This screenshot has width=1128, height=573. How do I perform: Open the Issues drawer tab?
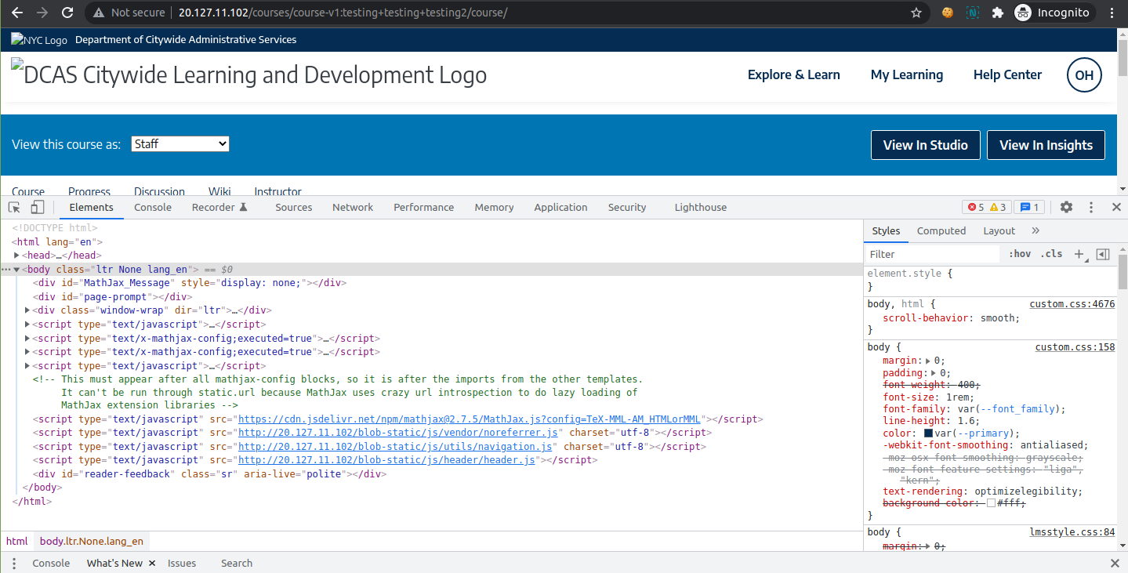pos(182,563)
